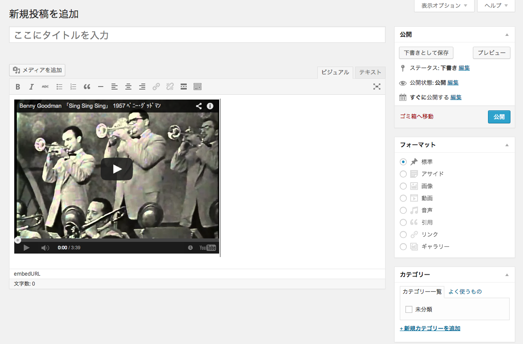Toggle italic formatting in editor toolbar
This screenshot has height=344, width=523.
[x=32, y=87]
